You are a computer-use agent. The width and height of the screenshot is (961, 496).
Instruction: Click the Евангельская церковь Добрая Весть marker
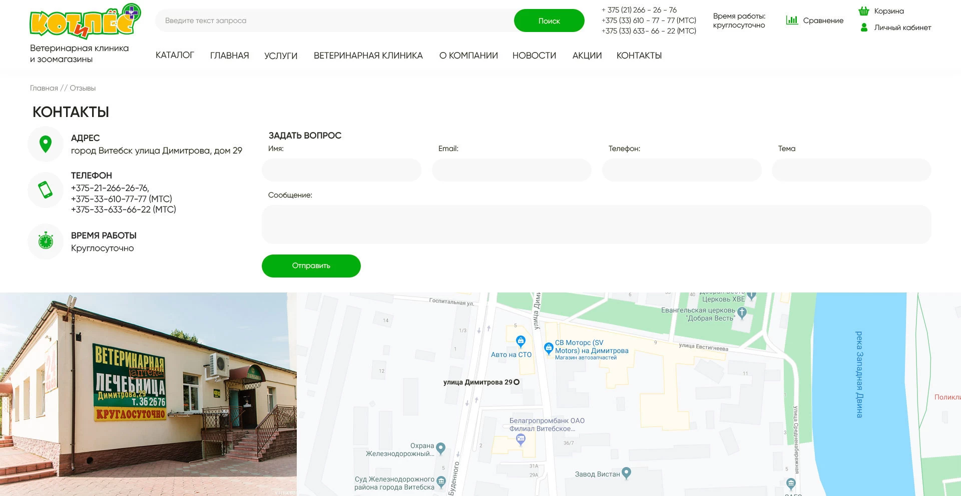pyautogui.click(x=742, y=313)
